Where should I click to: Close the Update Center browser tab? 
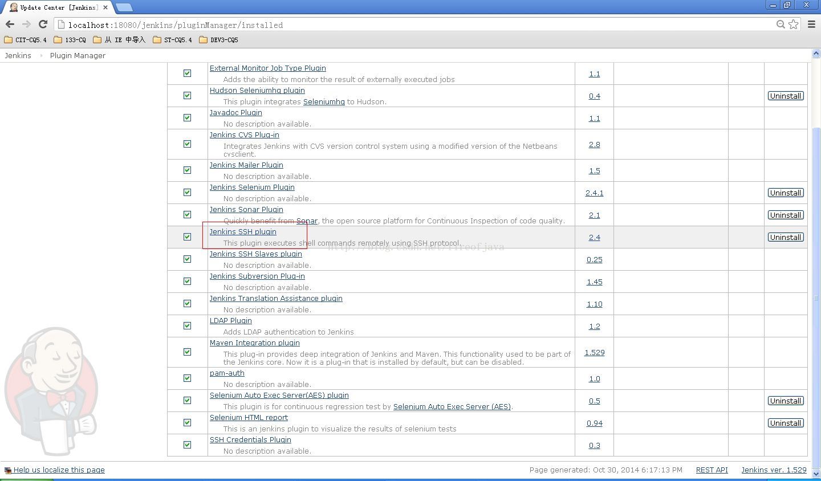click(x=105, y=7)
